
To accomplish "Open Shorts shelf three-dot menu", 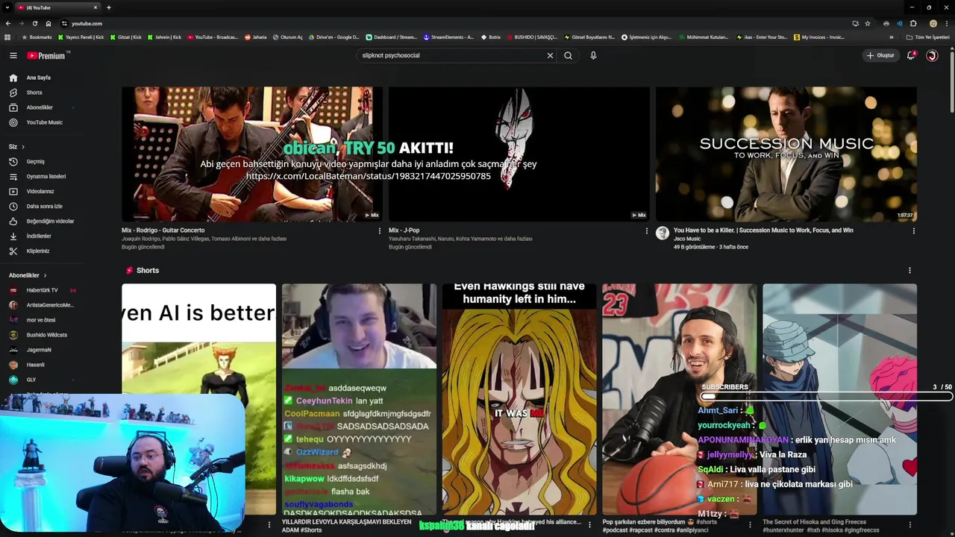I will 909,271.
